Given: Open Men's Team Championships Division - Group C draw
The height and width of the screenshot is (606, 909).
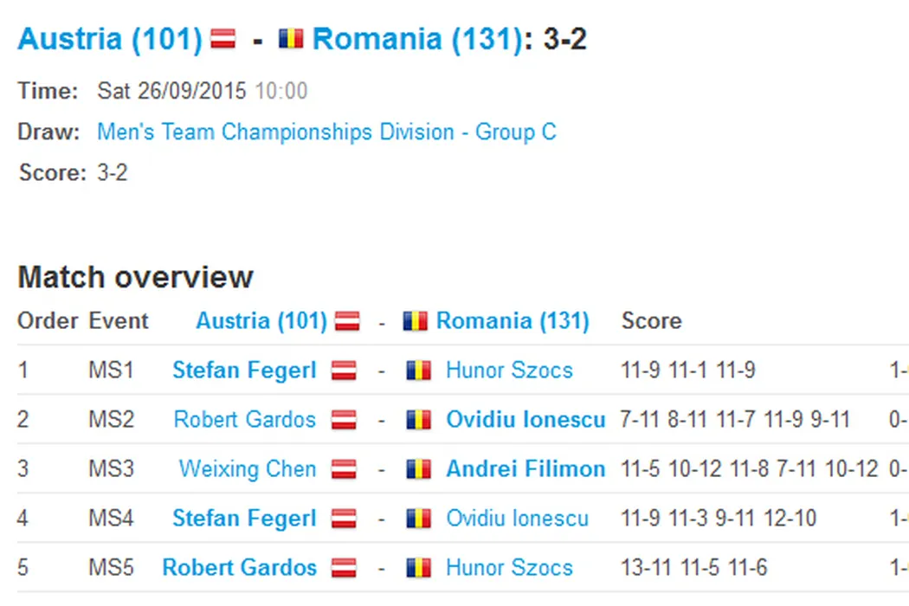Looking at the screenshot, I should click(326, 132).
